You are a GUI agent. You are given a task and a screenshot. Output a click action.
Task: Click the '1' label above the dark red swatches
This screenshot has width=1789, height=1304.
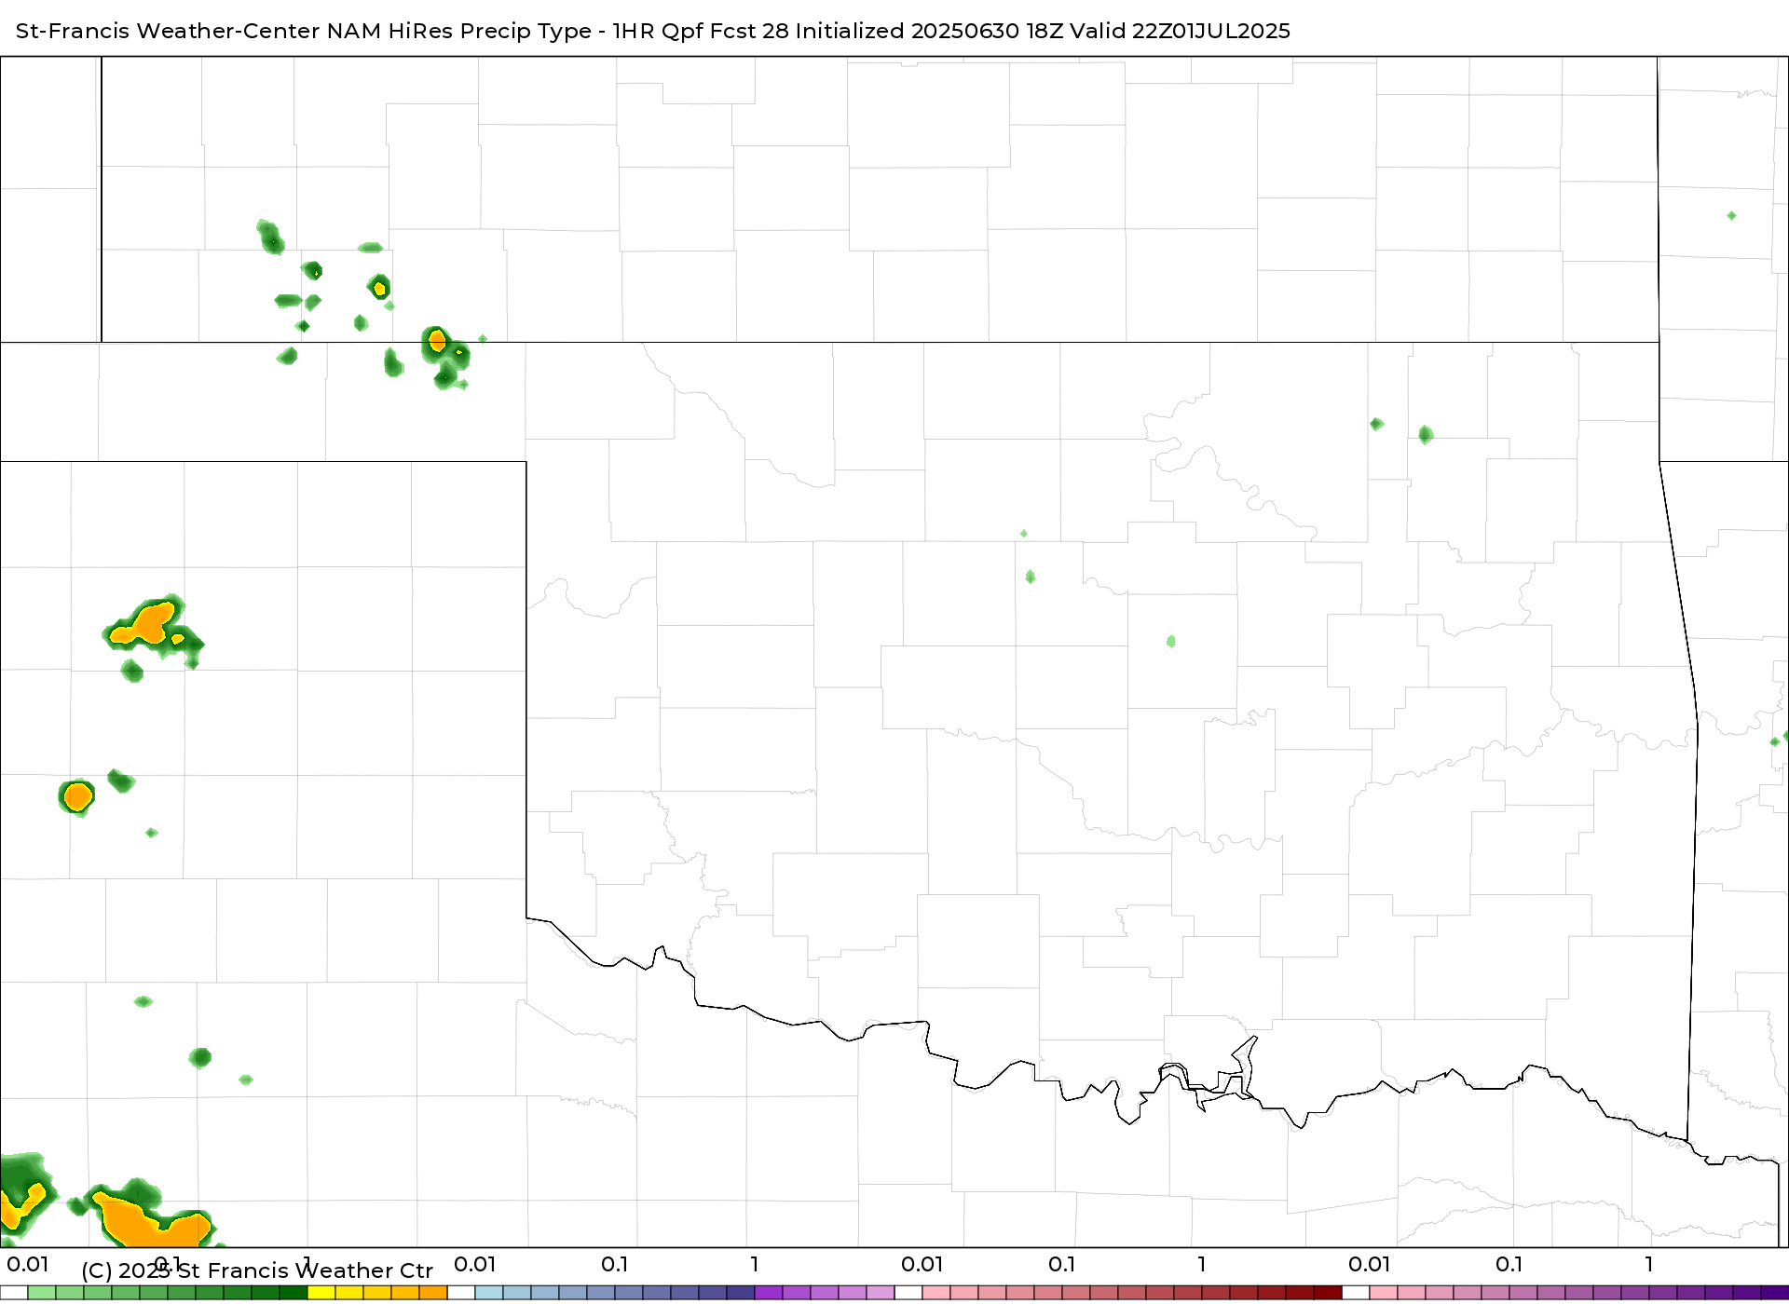click(x=1202, y=1265)
